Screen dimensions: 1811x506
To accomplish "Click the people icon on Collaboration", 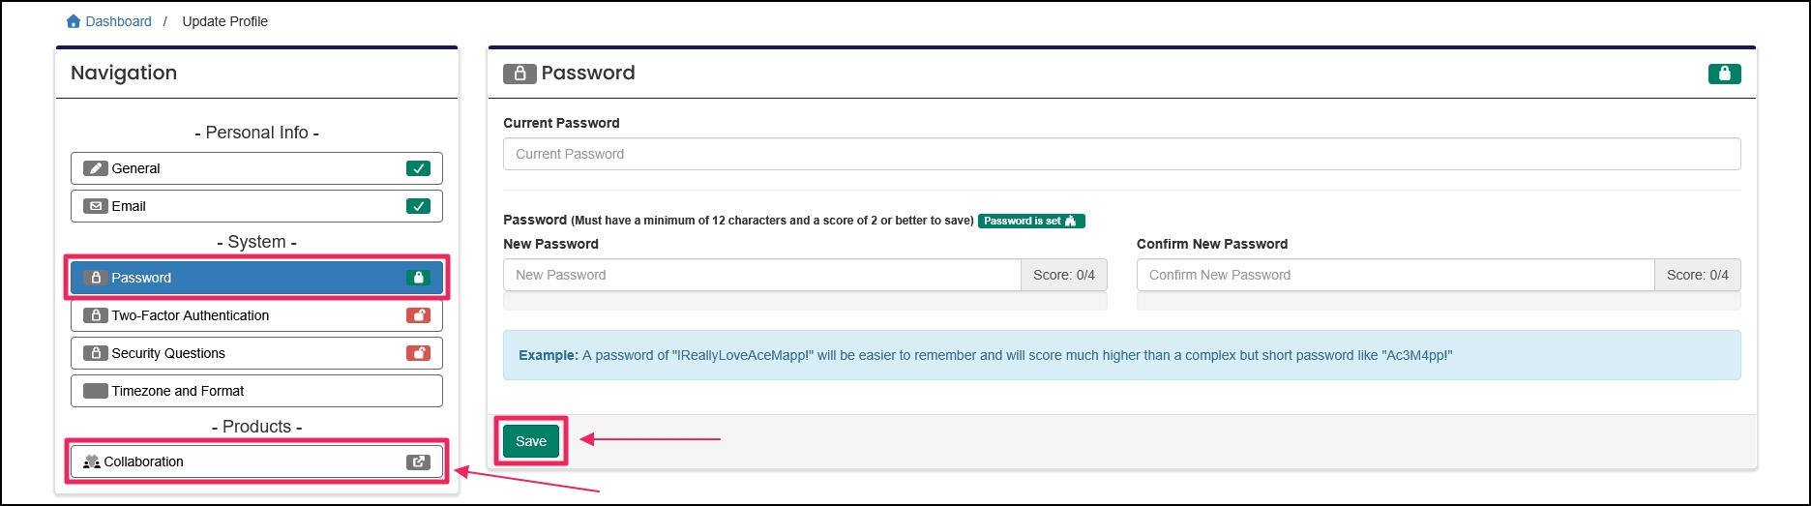I will pos(92,461).
